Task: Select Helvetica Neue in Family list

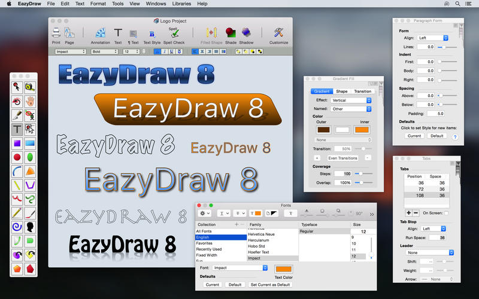Action: pyautogui.click(x=261, y=234)
